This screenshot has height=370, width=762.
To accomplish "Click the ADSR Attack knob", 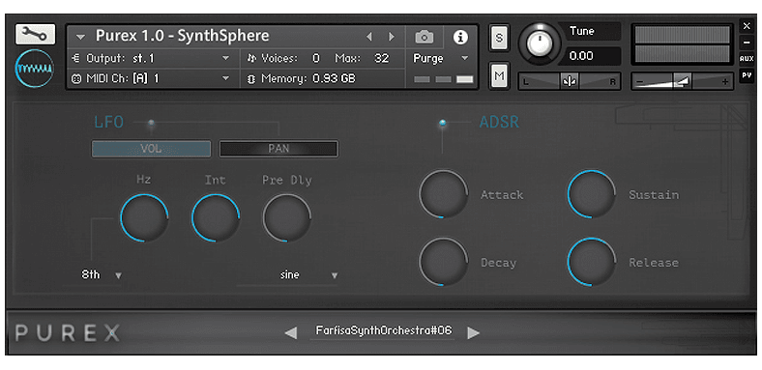I will click(443, 194).
